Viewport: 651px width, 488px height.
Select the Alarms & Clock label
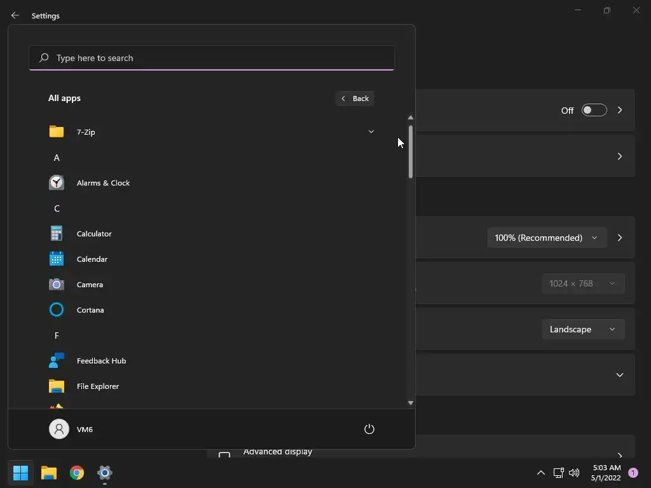(103, 182)
